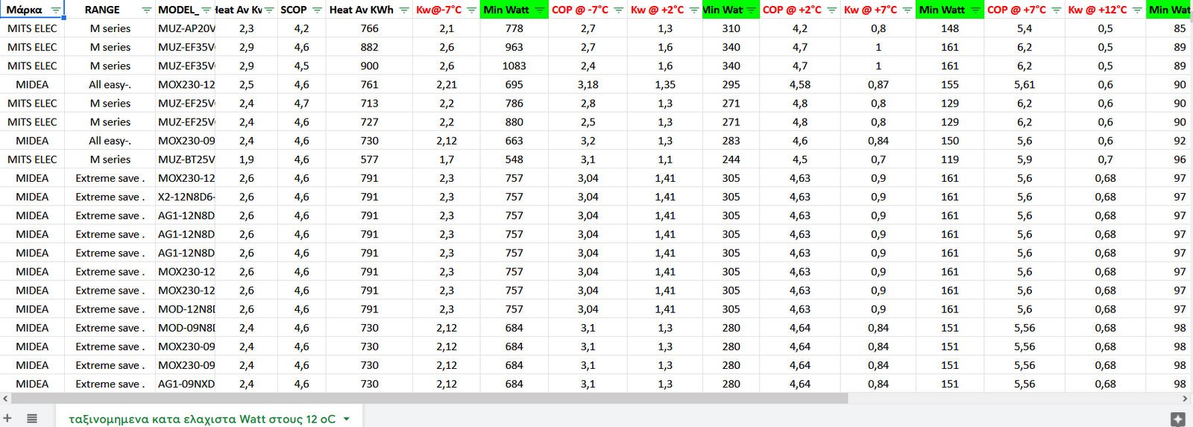1193x427 pixels.
Task: Open the Kw @ +2°C filter icon
Action: click(x=694, y=10)
